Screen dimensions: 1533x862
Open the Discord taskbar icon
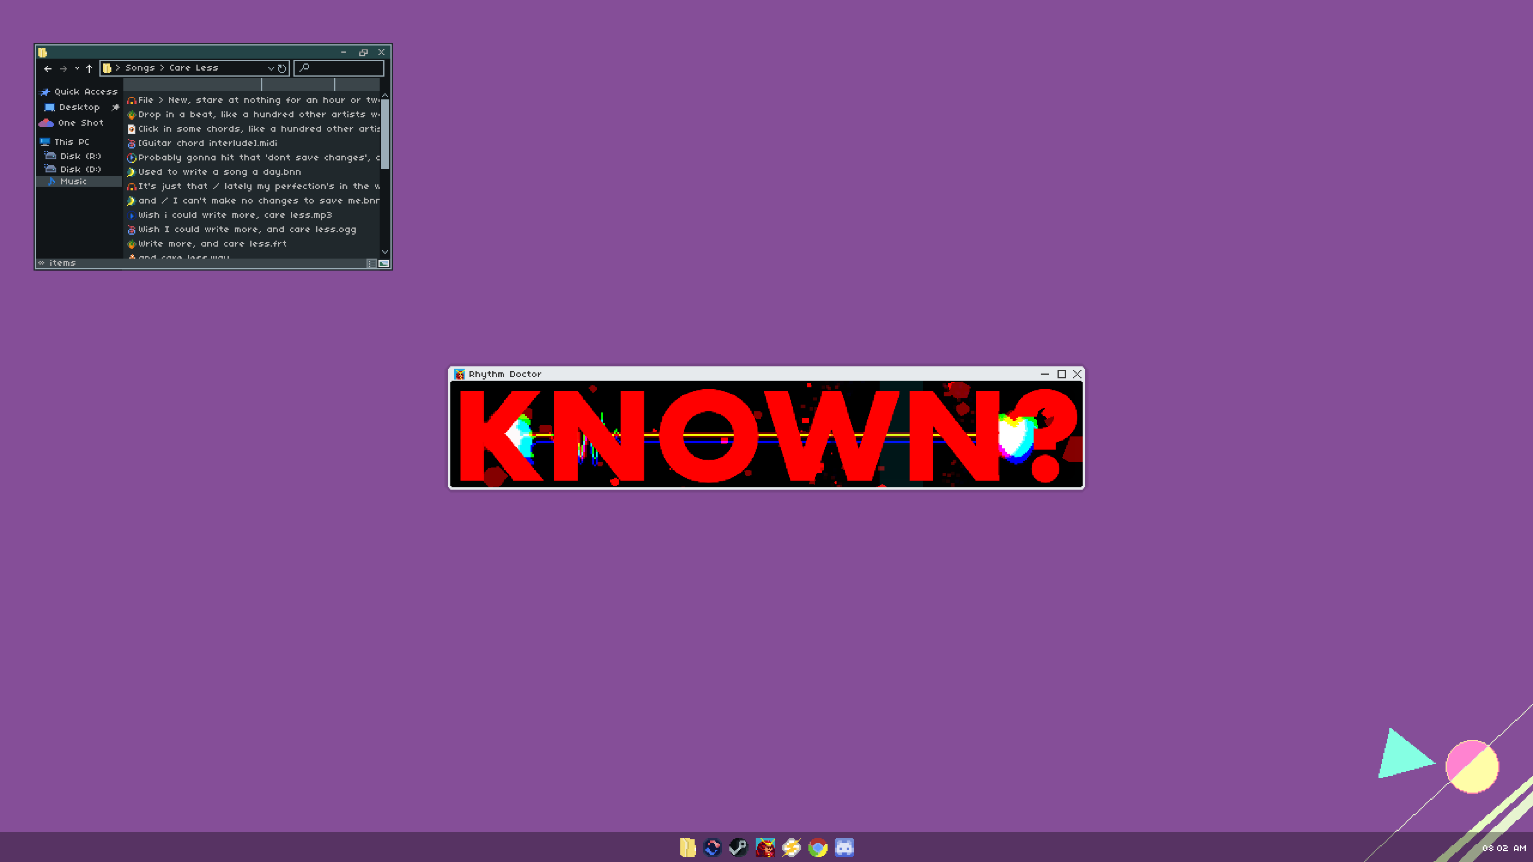pos(844,847)
